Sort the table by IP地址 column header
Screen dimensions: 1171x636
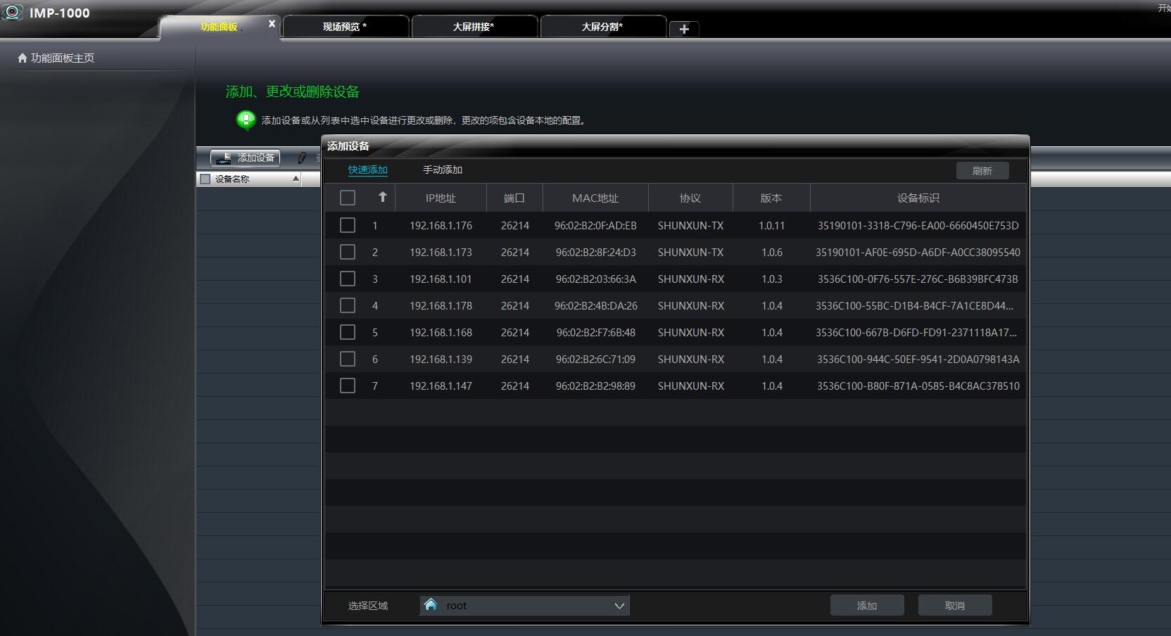pos(441,198)
